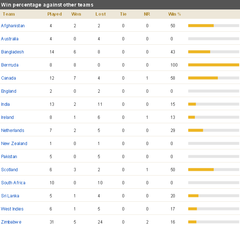Open the Pakistan team link

(9, 157)
